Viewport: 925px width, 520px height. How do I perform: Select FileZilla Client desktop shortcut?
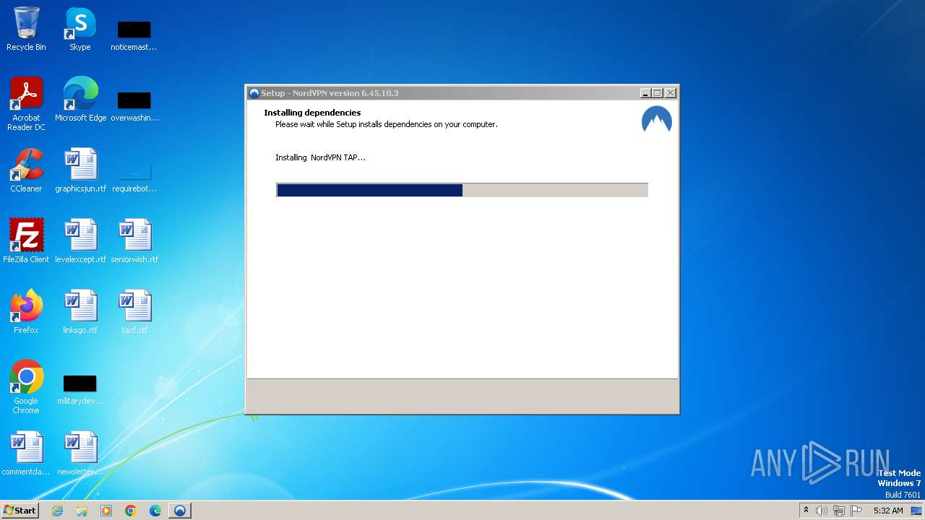tap(26, 241)
